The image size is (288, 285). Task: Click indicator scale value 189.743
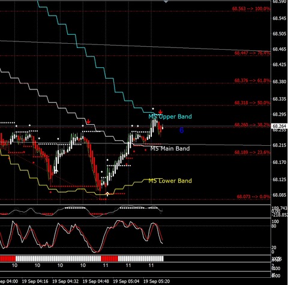[280, 208]
